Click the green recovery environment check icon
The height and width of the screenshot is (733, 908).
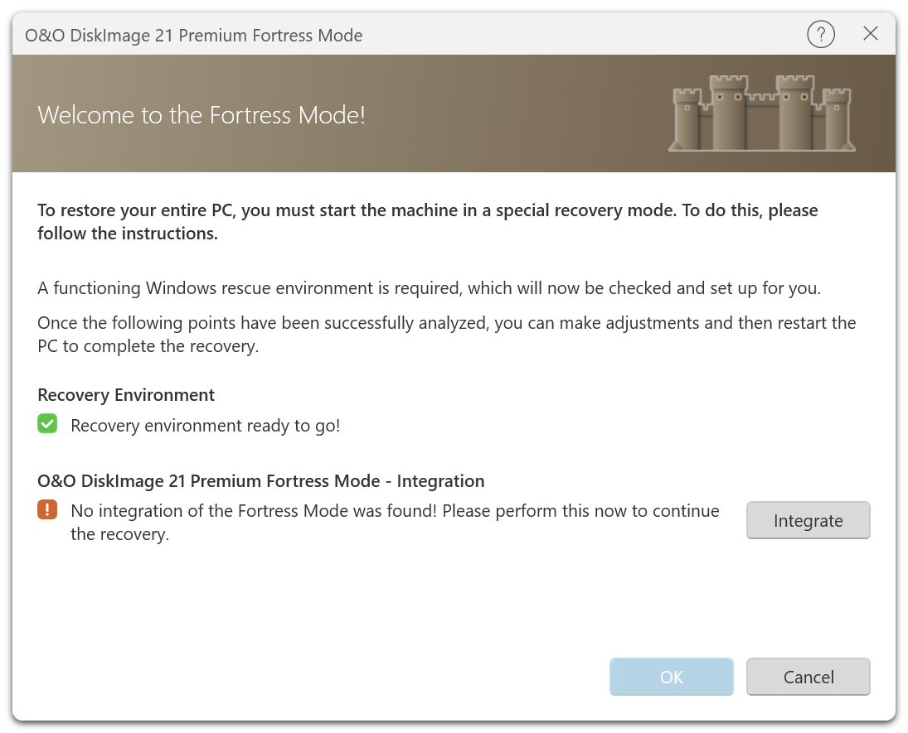click(x=47, y=423)
